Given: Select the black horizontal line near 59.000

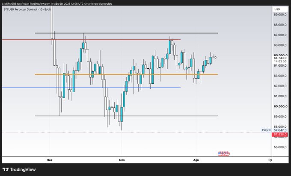Looking at the screenshot, I should (x=126, y=116).
